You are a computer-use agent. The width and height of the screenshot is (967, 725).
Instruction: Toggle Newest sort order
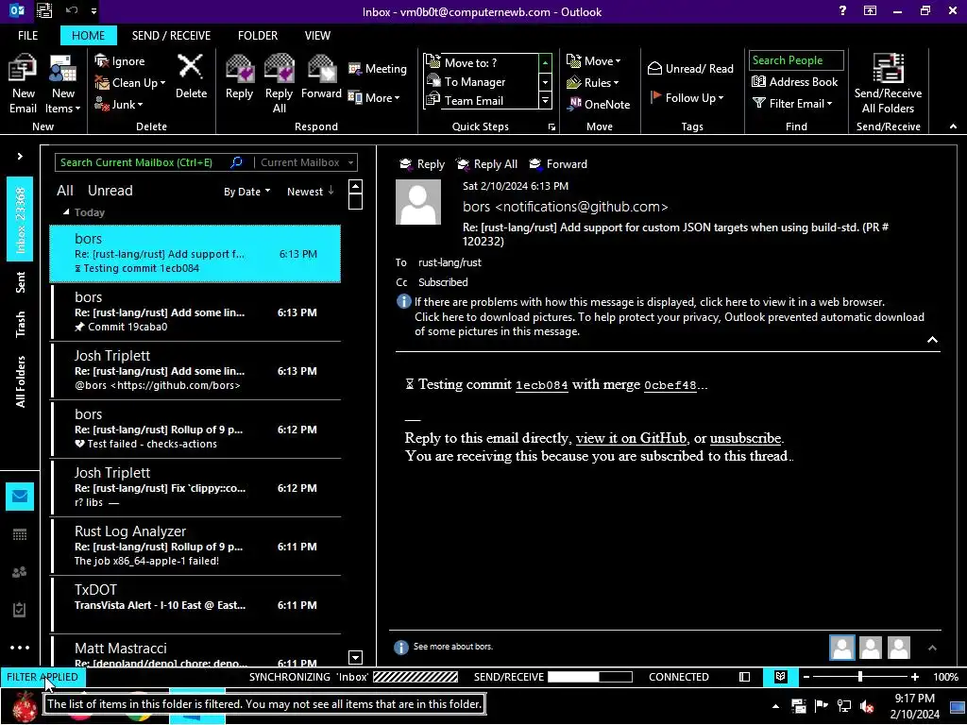[x=310, y=192]
